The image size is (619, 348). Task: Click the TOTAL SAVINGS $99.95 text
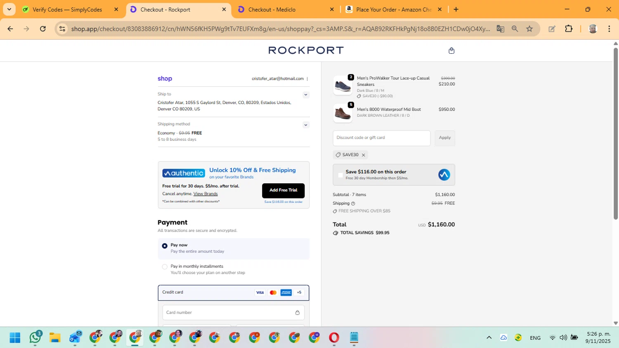[365, 233]
